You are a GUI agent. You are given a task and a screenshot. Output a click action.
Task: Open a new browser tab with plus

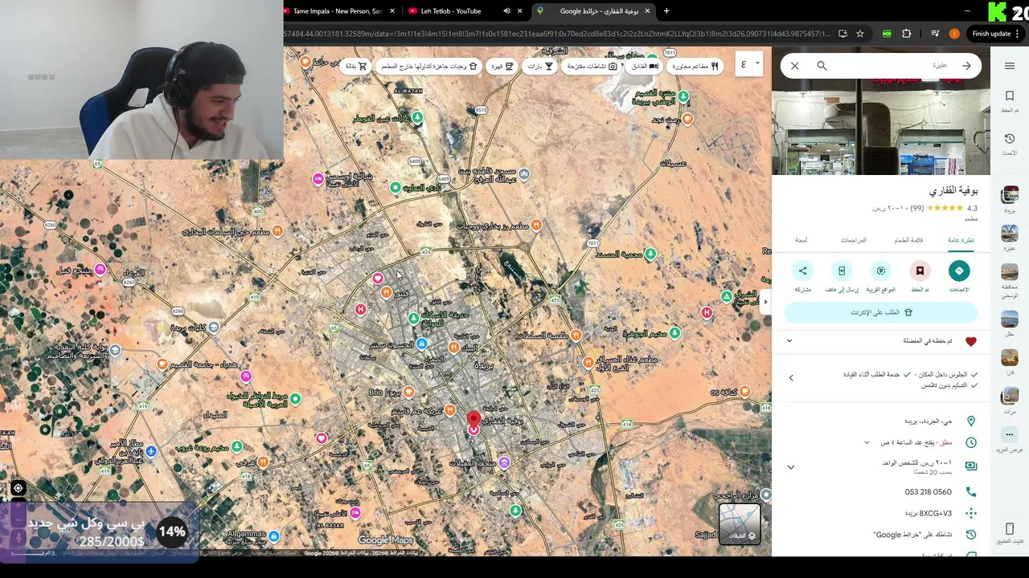(x=666, y=11)
